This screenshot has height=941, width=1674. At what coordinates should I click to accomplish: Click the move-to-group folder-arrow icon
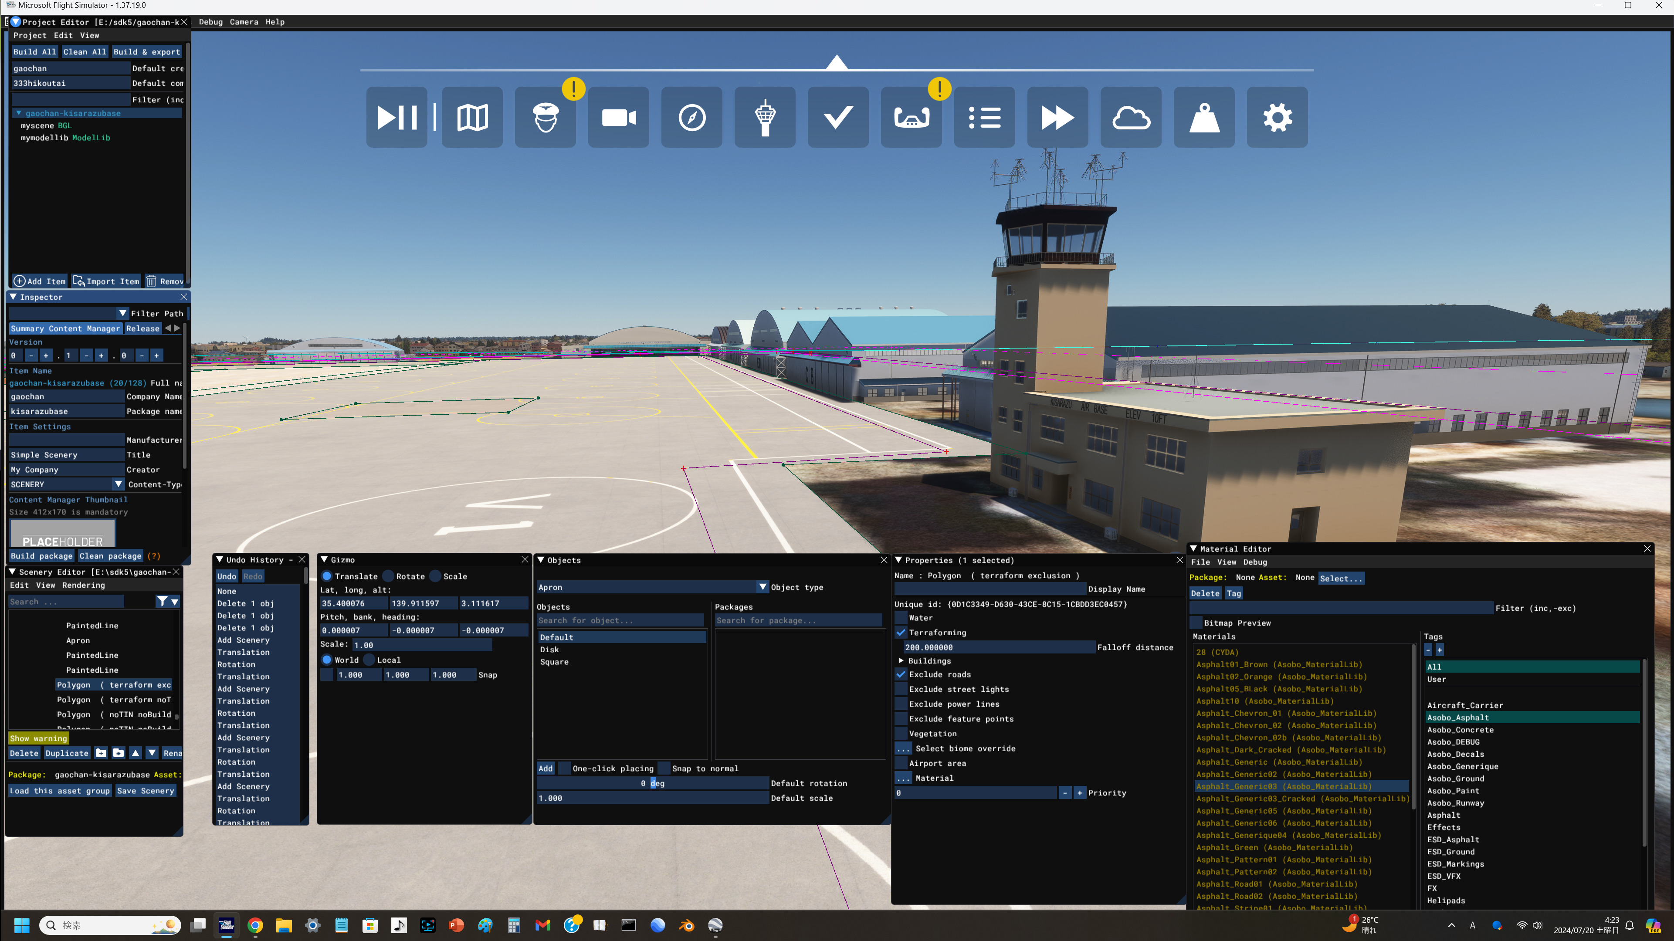pyautogui.click(x=118, y=753)
